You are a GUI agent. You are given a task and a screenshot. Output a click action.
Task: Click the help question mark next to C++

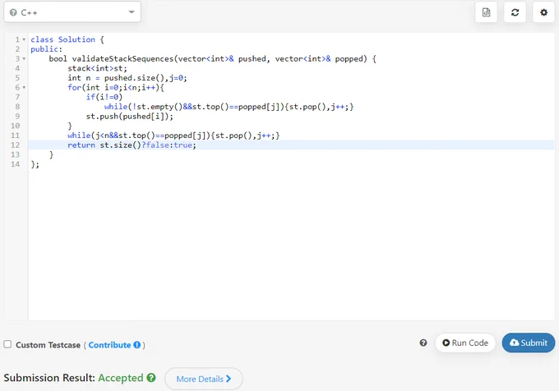click(x=13, y=12)
